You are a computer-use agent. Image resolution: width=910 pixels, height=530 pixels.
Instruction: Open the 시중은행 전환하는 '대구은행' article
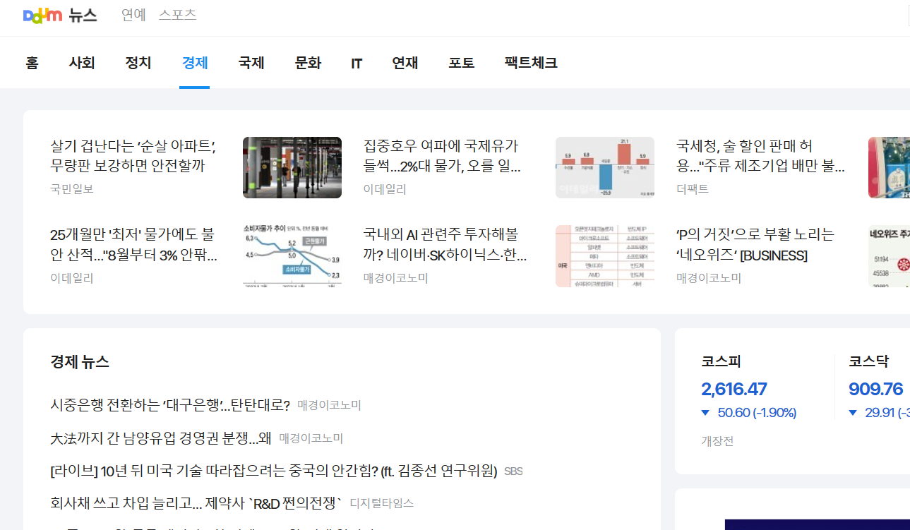click(x=170, y=405)
